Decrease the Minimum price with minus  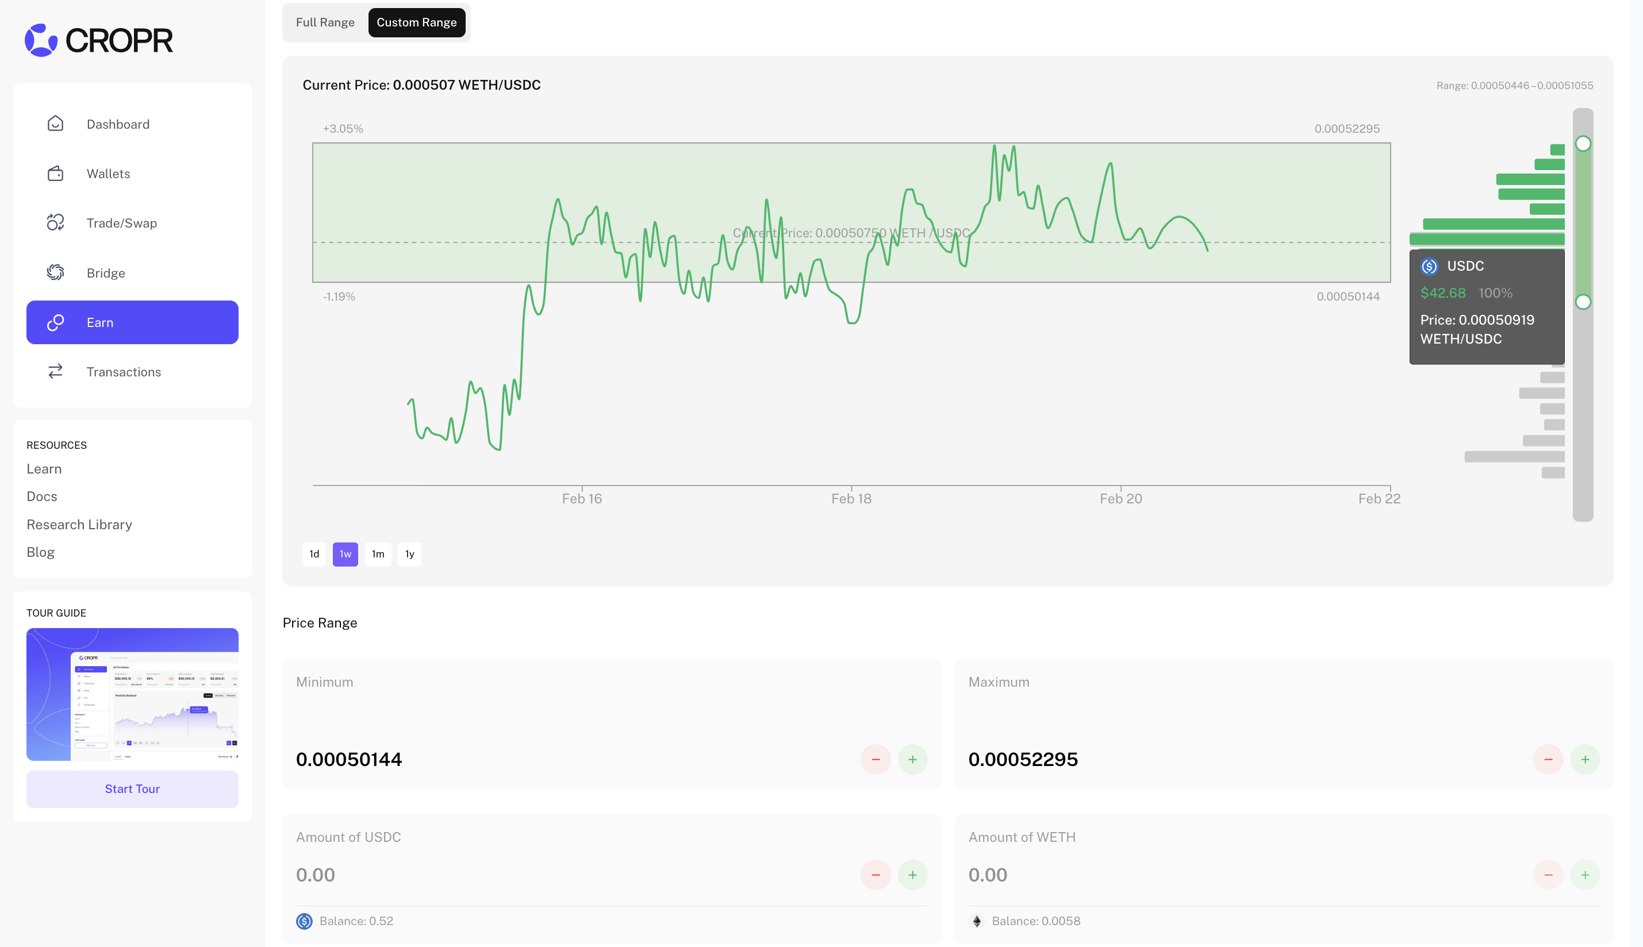(875, 760)
